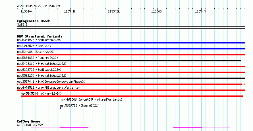Click the nsv5453319 (ByrskaBishop2022) label
This screenshot has width=253, height=131.
pos(42,64)
